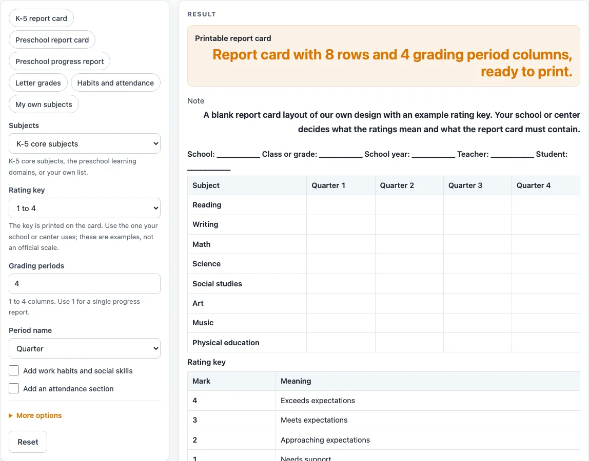Apply the Habits and attendance preset
589x461 pixels.
pyautogui.click(x=115, y=83)
